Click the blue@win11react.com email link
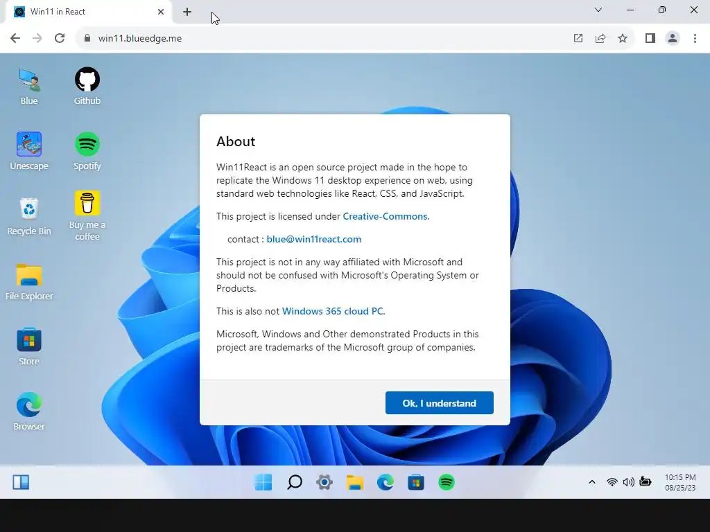This screenshot has height=532, width=710. point(314,239)
